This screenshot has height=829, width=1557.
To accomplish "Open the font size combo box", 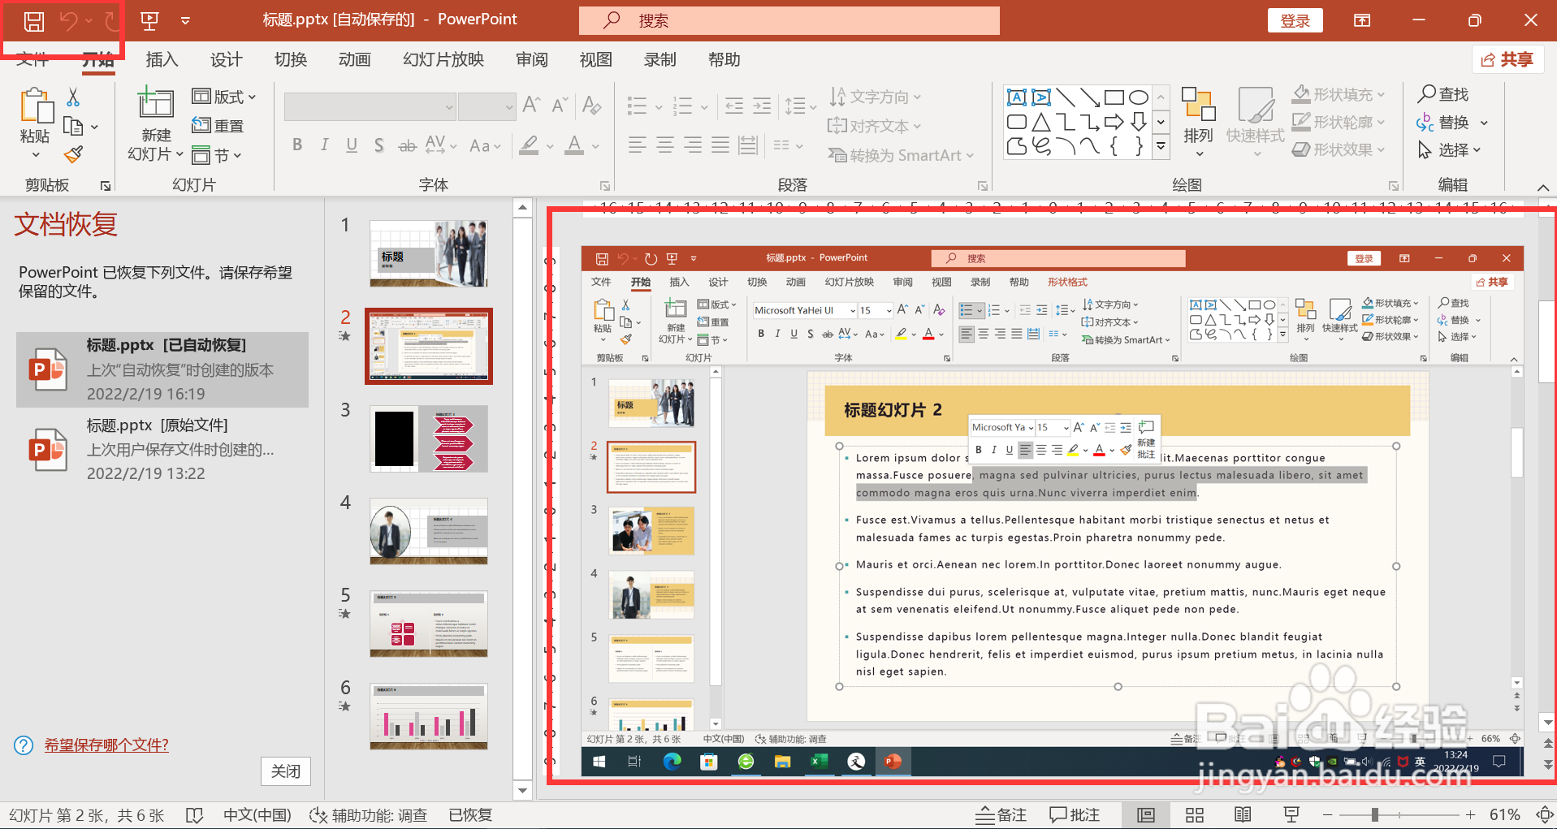I will tap(487, 106).
